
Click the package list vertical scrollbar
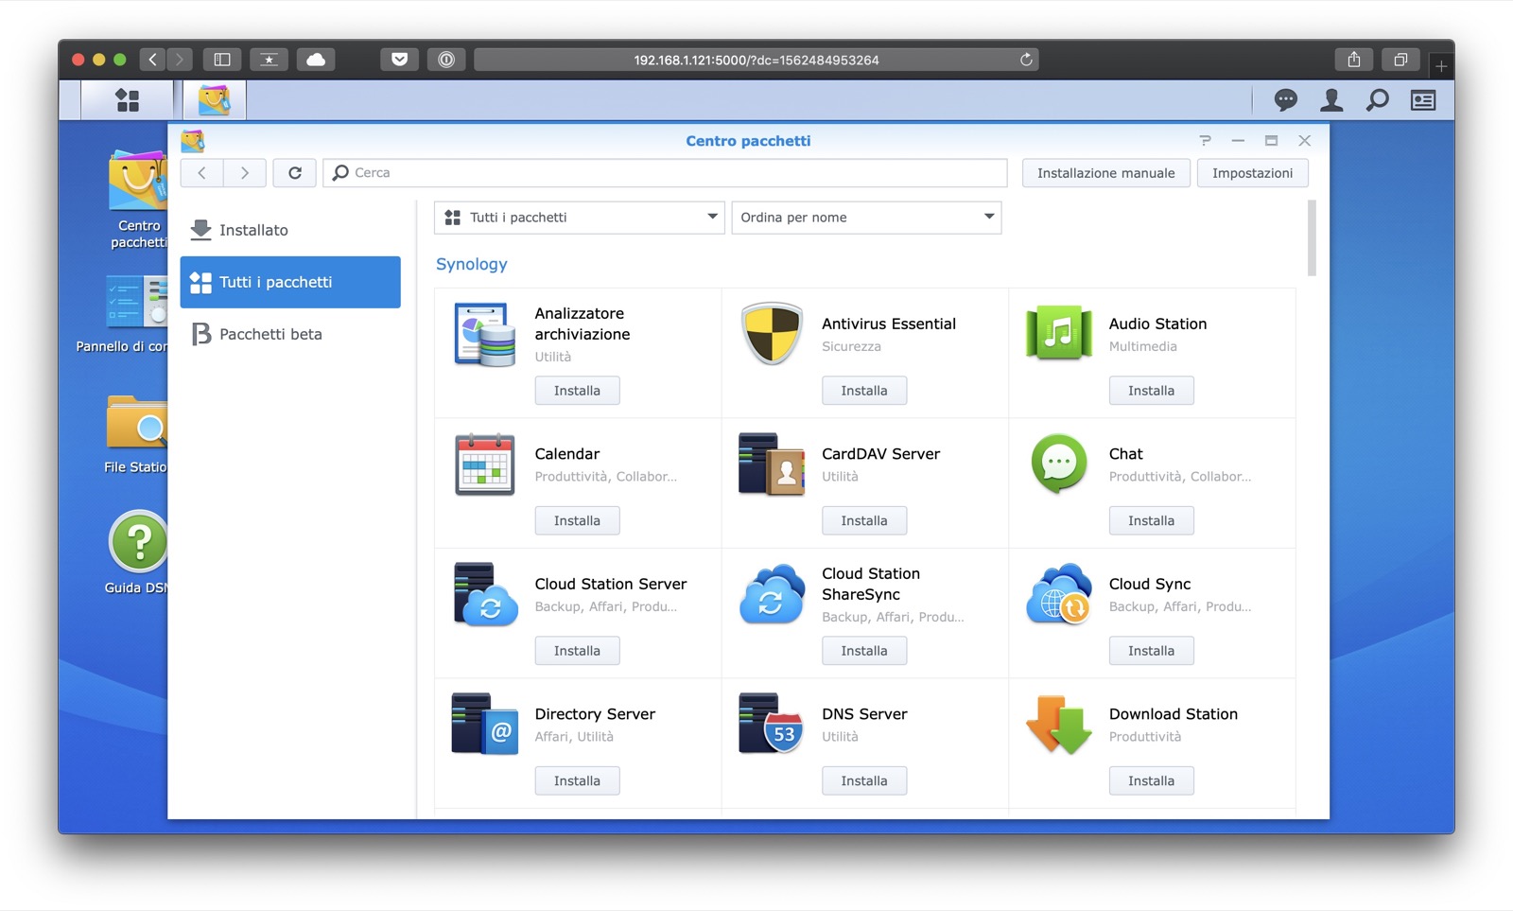coord(1312,238)
